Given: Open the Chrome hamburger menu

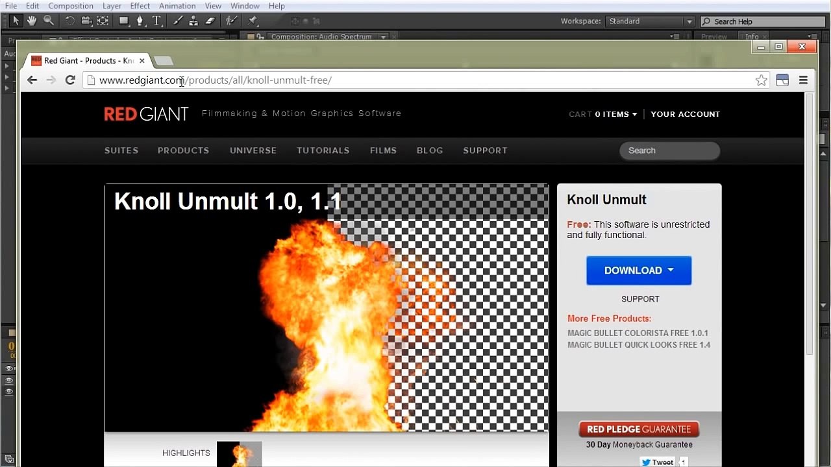Looking at the screenshot, I should point(803,80).
